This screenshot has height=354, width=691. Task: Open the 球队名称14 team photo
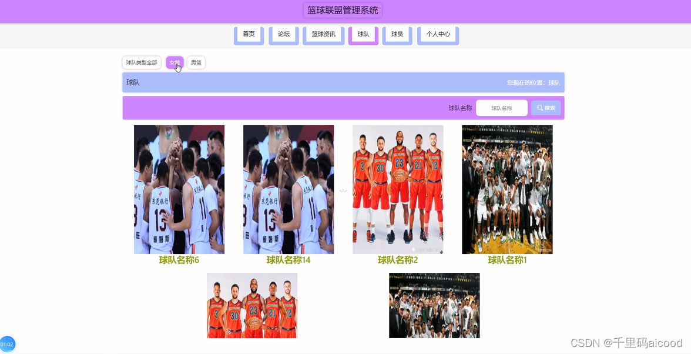coord(289,189)
